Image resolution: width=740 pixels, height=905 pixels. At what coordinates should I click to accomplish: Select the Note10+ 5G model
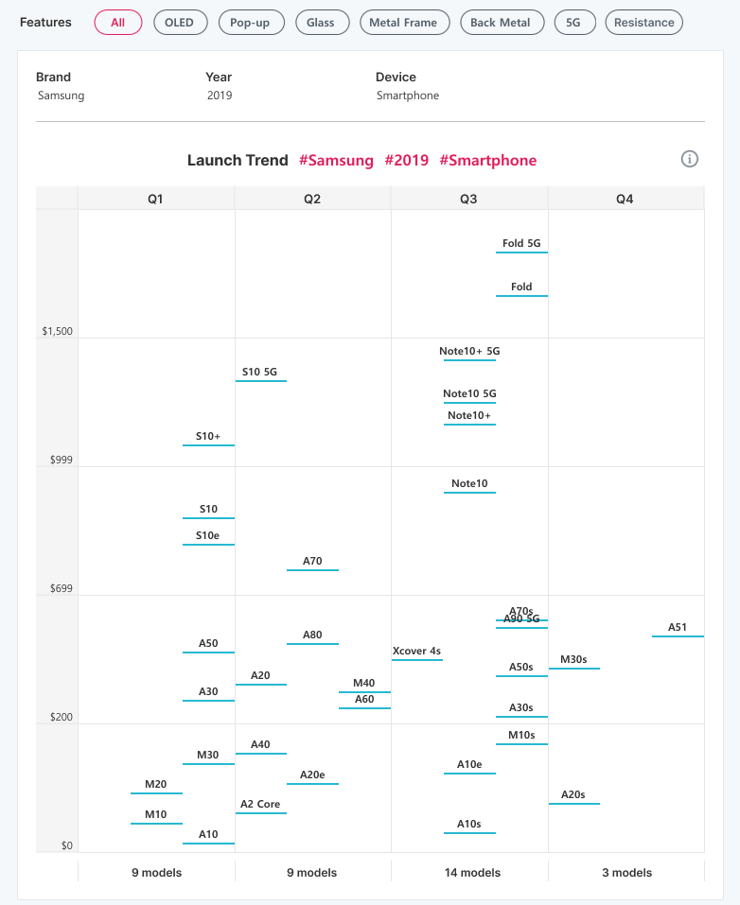point(469,351)
